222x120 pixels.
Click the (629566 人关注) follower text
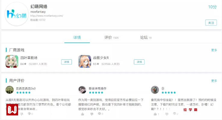pyautogui.click(x=110, y=64)
